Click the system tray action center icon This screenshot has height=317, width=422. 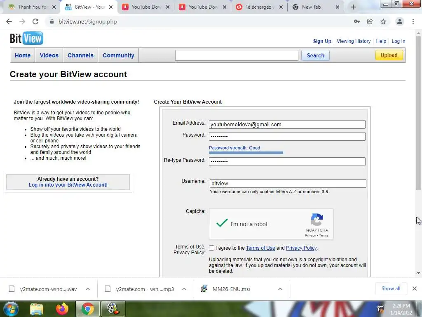(380, 309)
